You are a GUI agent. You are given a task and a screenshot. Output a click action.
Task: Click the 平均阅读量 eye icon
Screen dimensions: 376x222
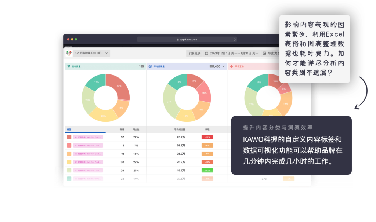(x=150, y=66)
